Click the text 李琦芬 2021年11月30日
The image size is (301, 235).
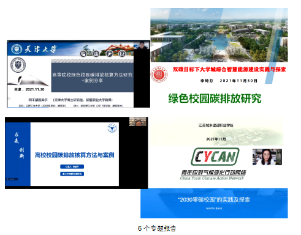229,81
